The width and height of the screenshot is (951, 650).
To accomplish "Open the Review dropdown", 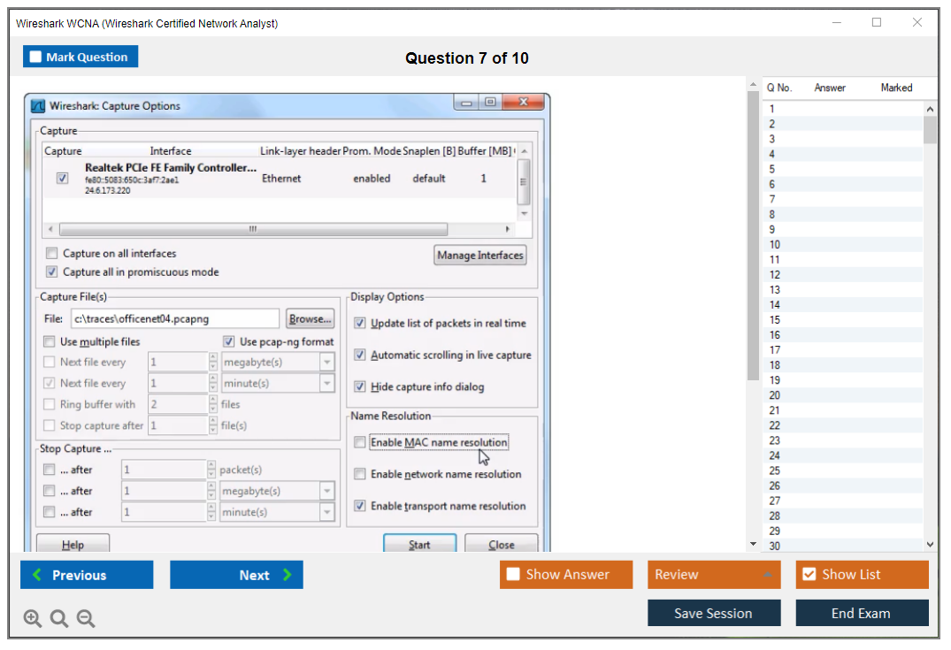I will tap(713, 575).
